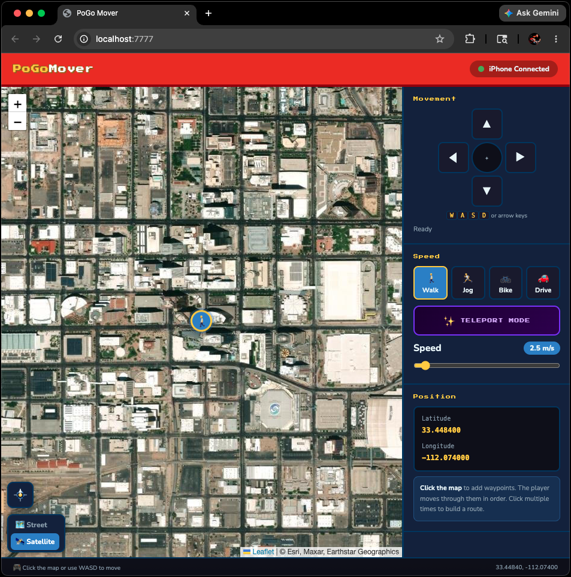Select Jog speed mode

467,283
